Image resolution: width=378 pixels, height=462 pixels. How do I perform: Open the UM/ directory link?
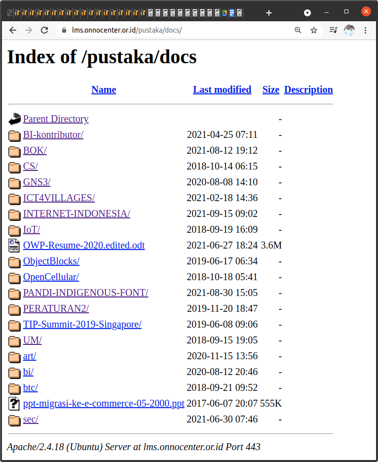[x=33, y=340]
